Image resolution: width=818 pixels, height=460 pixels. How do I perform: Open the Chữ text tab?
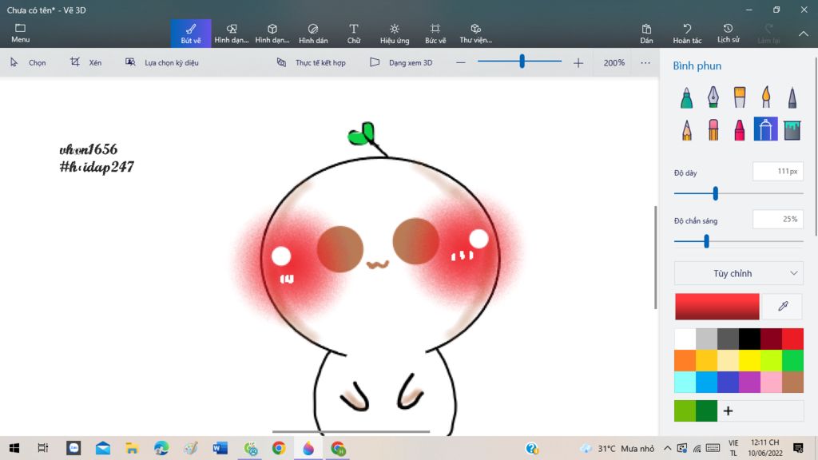tap(354, 34)
